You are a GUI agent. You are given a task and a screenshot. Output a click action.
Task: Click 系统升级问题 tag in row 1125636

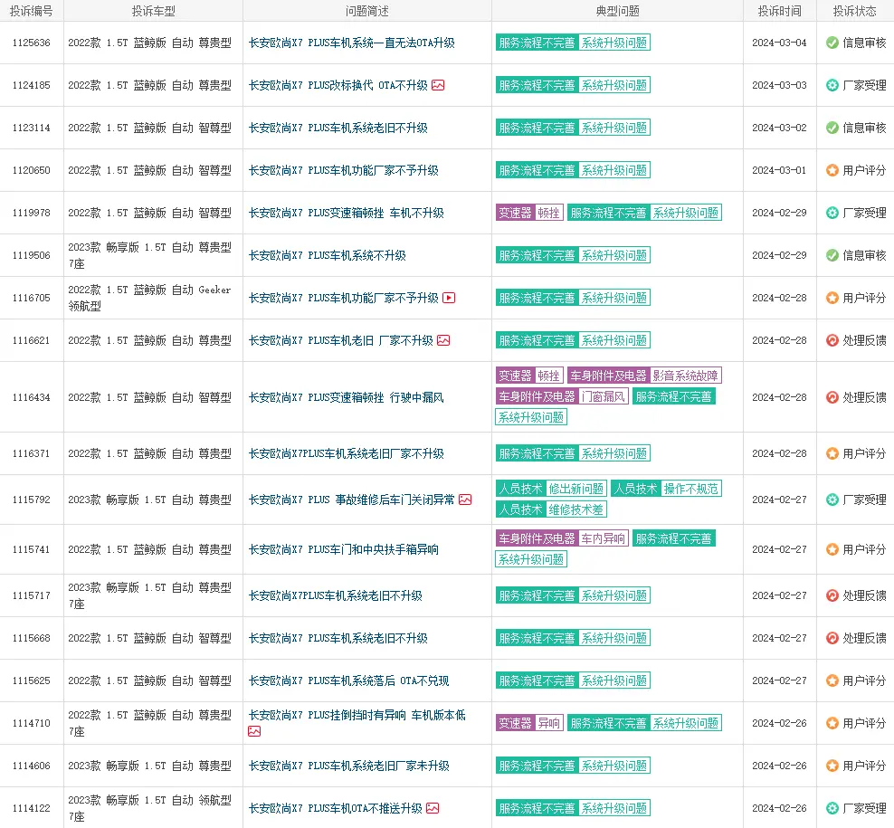click(614, 43)
